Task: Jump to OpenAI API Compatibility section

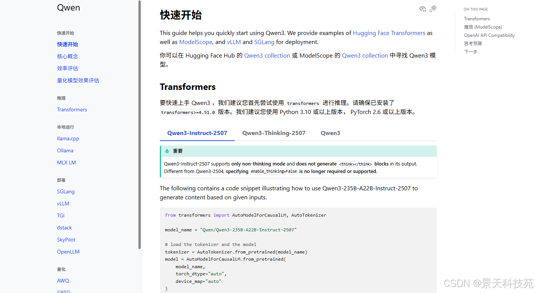Action: click(x=489, y=35)
